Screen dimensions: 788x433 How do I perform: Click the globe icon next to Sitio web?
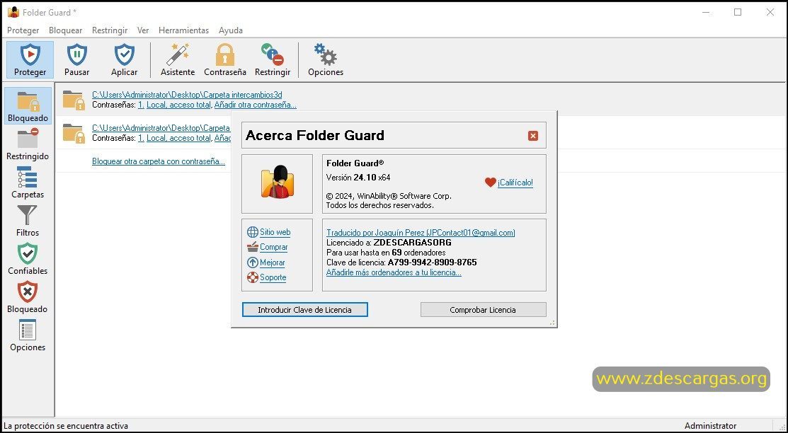252,232
